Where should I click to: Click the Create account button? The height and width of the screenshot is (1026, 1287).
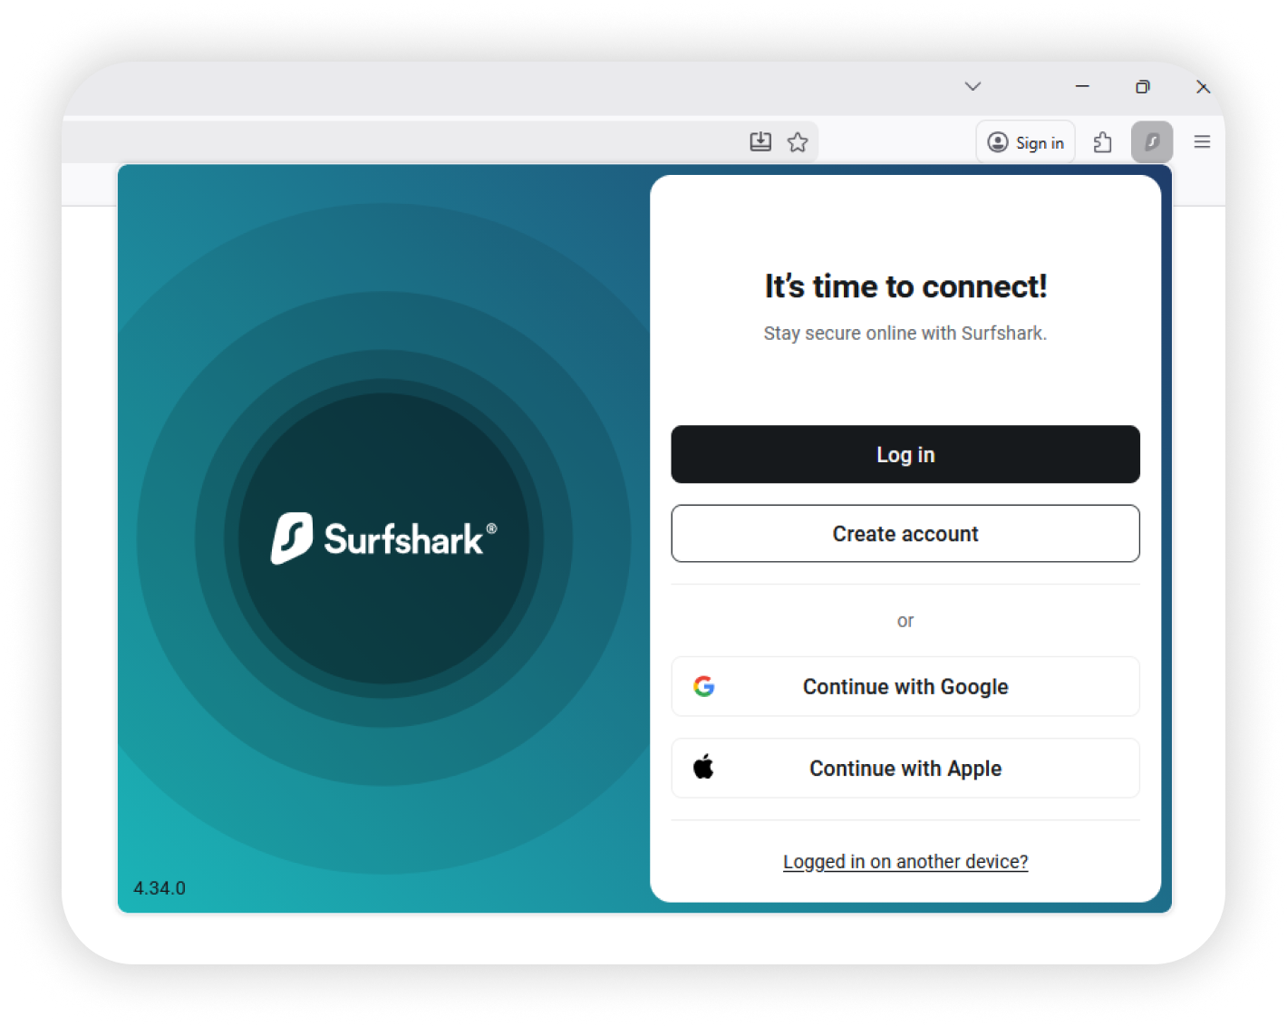coord(905,534)
